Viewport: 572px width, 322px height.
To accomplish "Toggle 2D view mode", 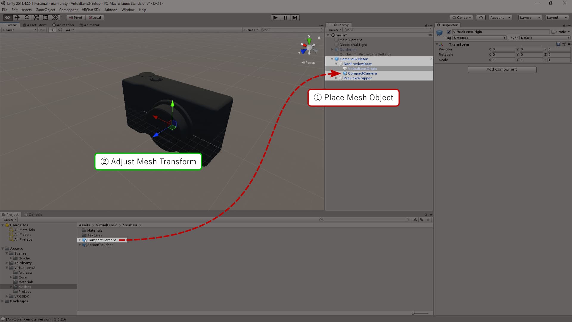I will point(42,30).
